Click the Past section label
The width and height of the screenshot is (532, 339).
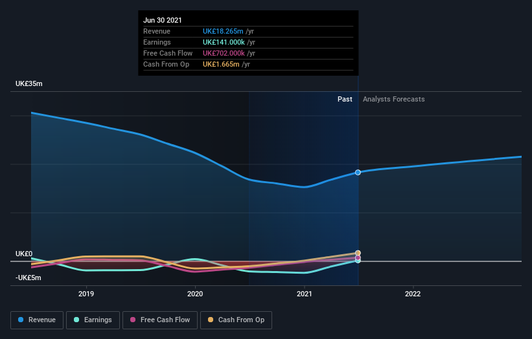[x=345, y=99]
